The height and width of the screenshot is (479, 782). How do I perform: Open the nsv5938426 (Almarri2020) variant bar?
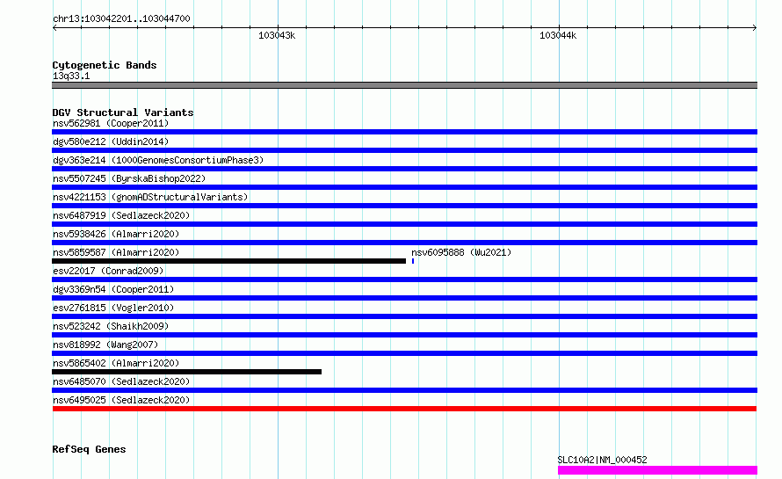click(x=404, y=243)
